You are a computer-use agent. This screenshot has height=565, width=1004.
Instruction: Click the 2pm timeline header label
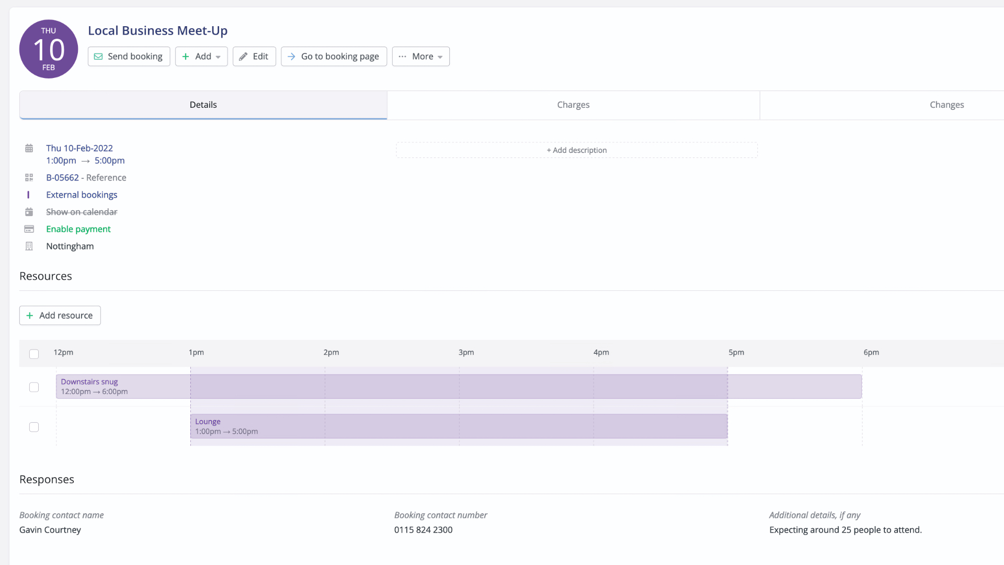pyautogui.click(x=331, y=353)
